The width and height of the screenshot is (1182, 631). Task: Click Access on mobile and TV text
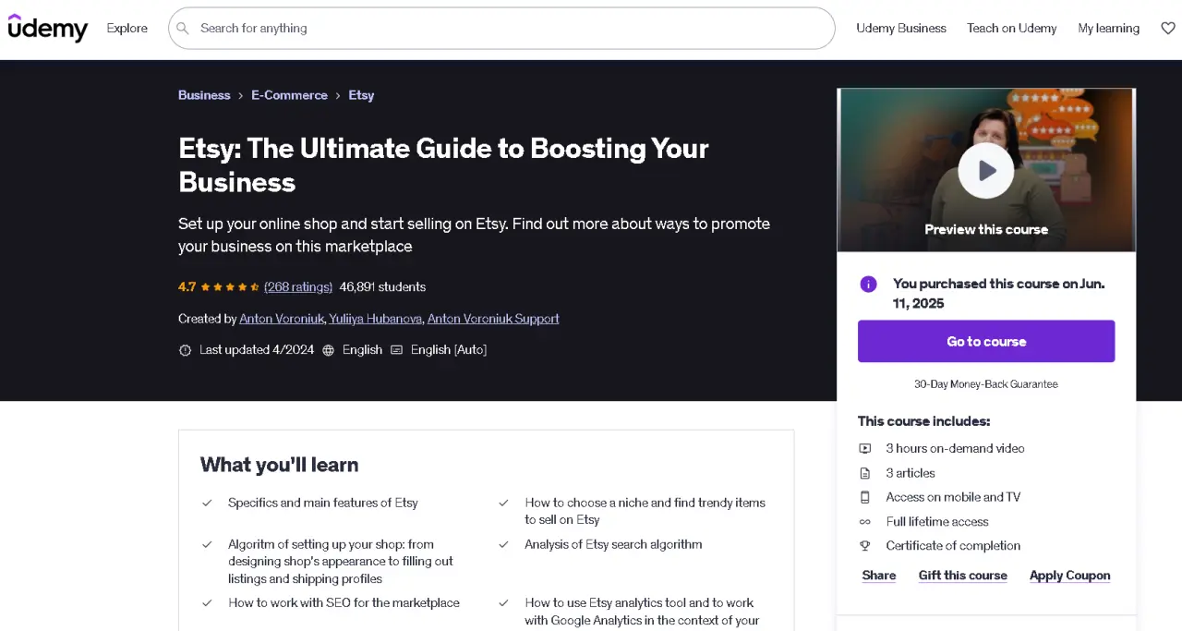coord(953,497)
